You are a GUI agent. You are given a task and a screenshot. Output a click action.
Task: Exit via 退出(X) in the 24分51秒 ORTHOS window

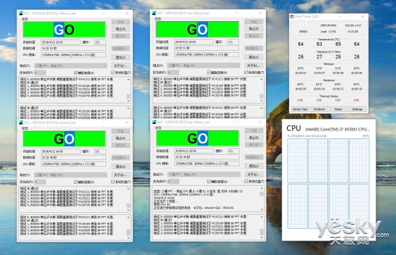(x=253, y=57)
